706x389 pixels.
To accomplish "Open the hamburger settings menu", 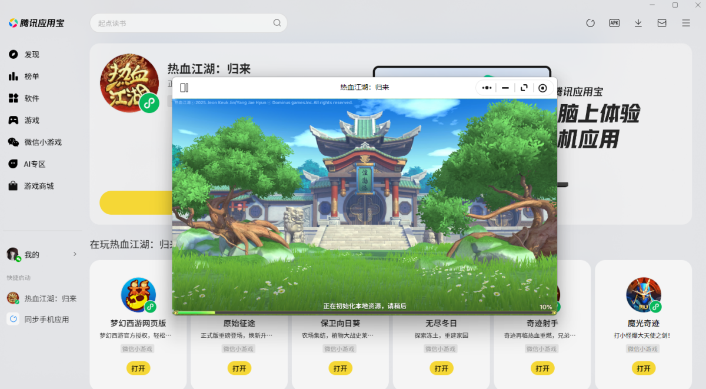I will point(685,22).
